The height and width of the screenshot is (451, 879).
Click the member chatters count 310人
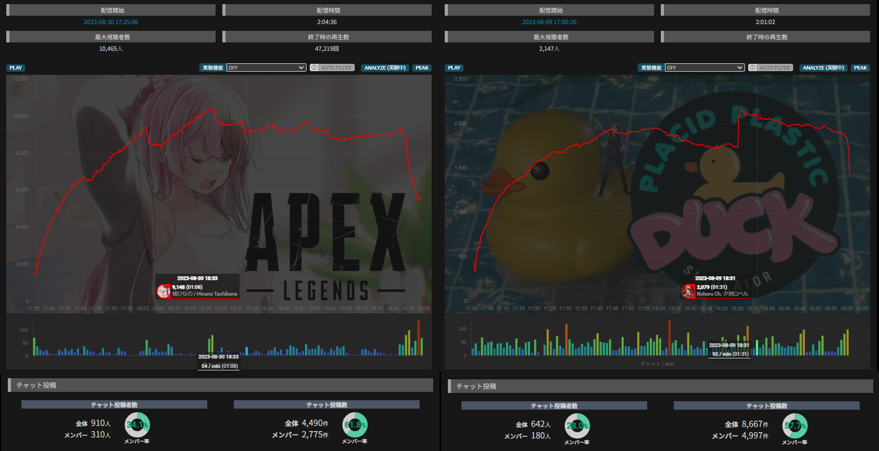pyautogui.click(x=101, y=435)
